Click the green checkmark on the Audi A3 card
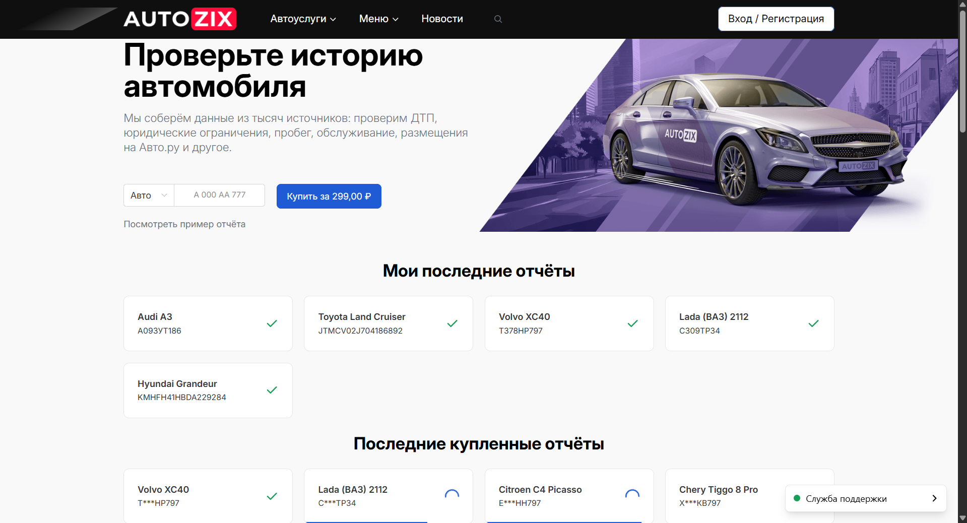This screenshot has width=967, height=523. click(x=272, y=323)
